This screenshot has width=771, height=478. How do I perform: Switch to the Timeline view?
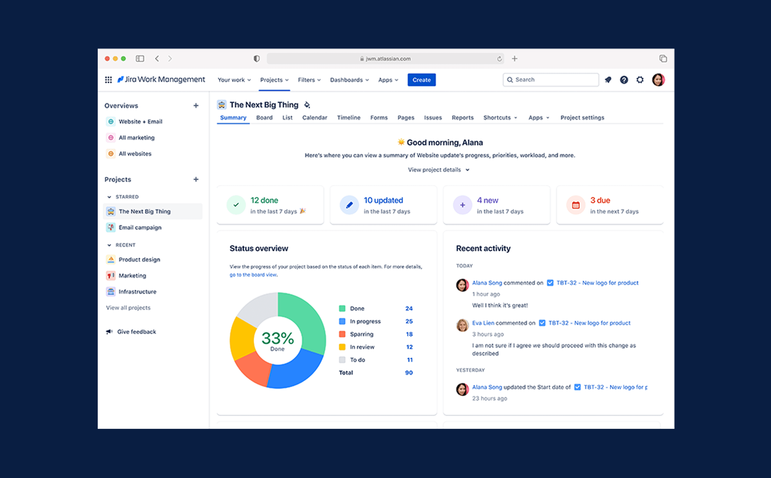pos(349,117)
